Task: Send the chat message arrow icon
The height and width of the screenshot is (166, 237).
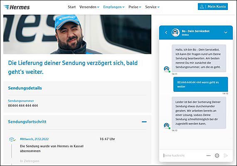Action: (x=226, y=156)
